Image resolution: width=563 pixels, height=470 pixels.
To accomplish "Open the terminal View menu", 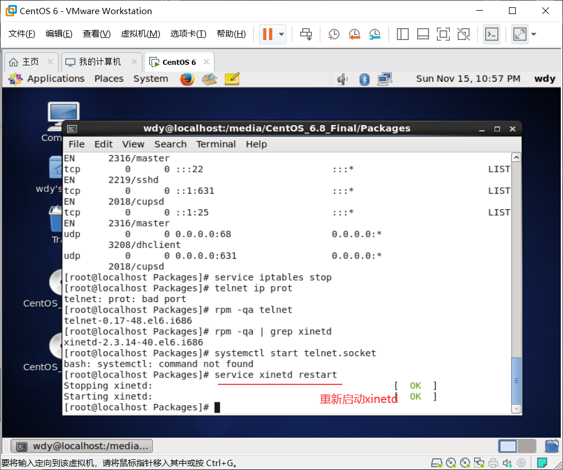I will tap(133, 144).
